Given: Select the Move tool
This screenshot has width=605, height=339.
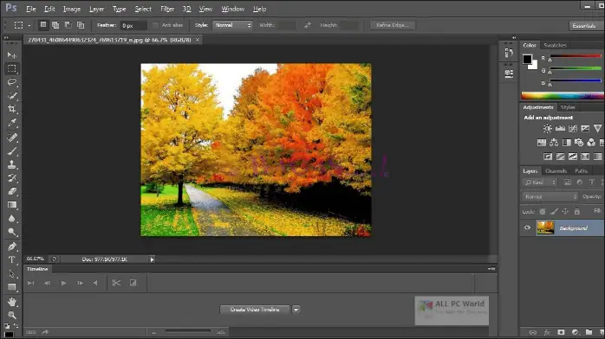Looking at the screenshot, I should click(x=12, y=55).
